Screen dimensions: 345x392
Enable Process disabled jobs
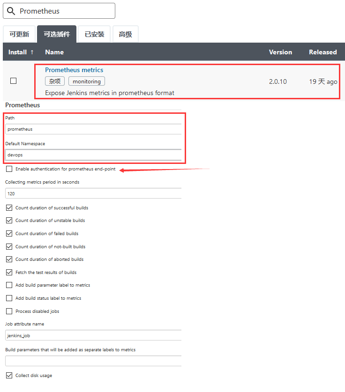pyautogui.click(x=9, y=311)
